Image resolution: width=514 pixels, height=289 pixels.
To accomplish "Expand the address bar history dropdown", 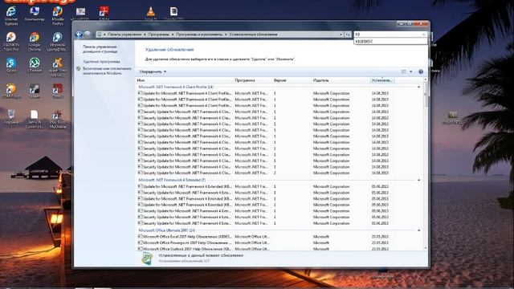I will 341,35.
